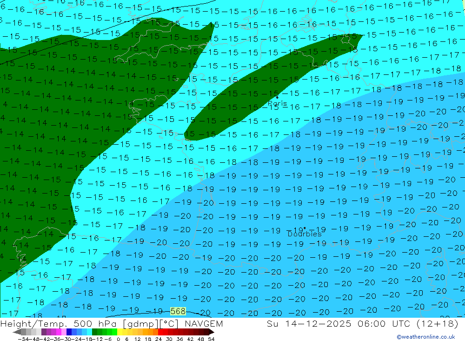Click the Height/Temp. 500 hPa chart title
Viewport: 465px width, 341px height.
pyautogui.click(x=60, y=323)
